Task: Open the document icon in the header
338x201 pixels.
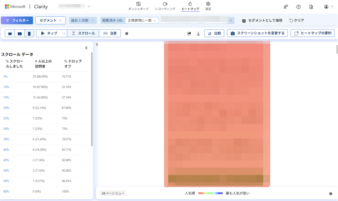Action: pos(311,7)
